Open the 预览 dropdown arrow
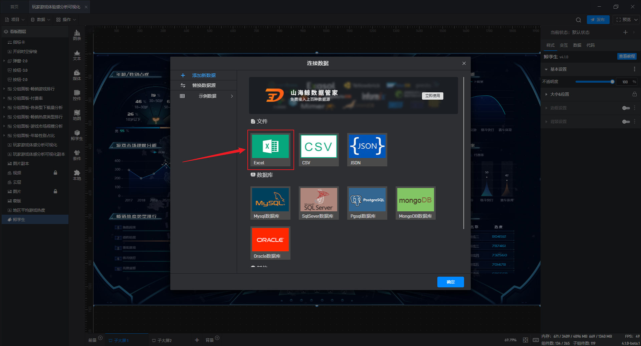This screenshot has height=346, width=641. [636, 20]
